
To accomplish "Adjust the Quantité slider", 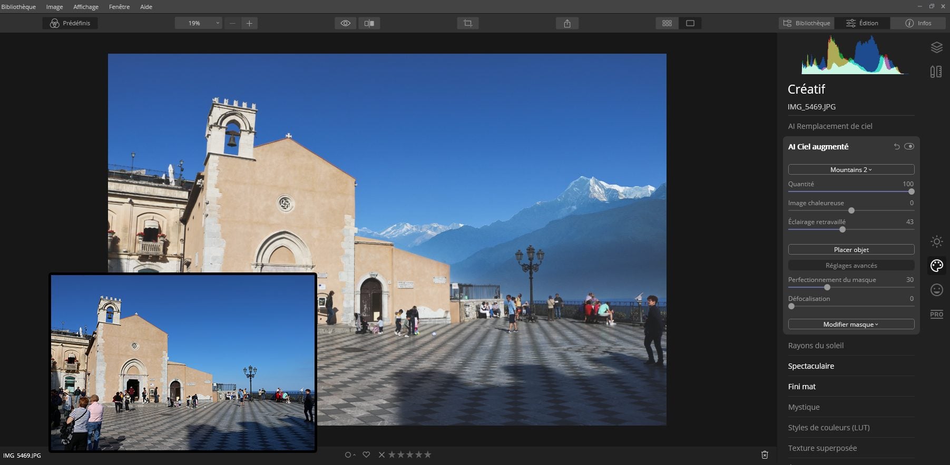I will coord(911,191).
